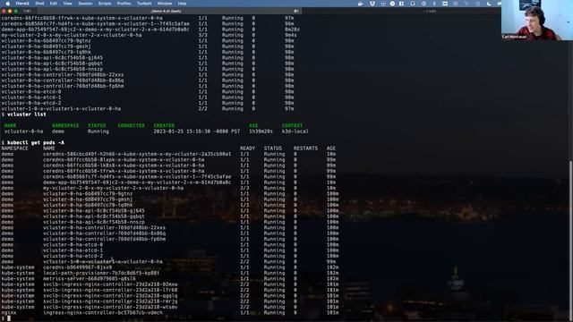Click the Bluetooth icon in the menu bar
Image resolution: width=573 pixels, height=322 pixels.
click(434, 4)
